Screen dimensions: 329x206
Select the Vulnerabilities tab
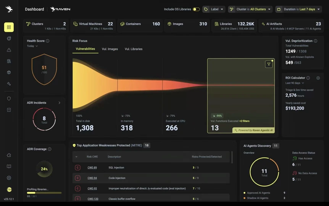(x=85, y=49)
